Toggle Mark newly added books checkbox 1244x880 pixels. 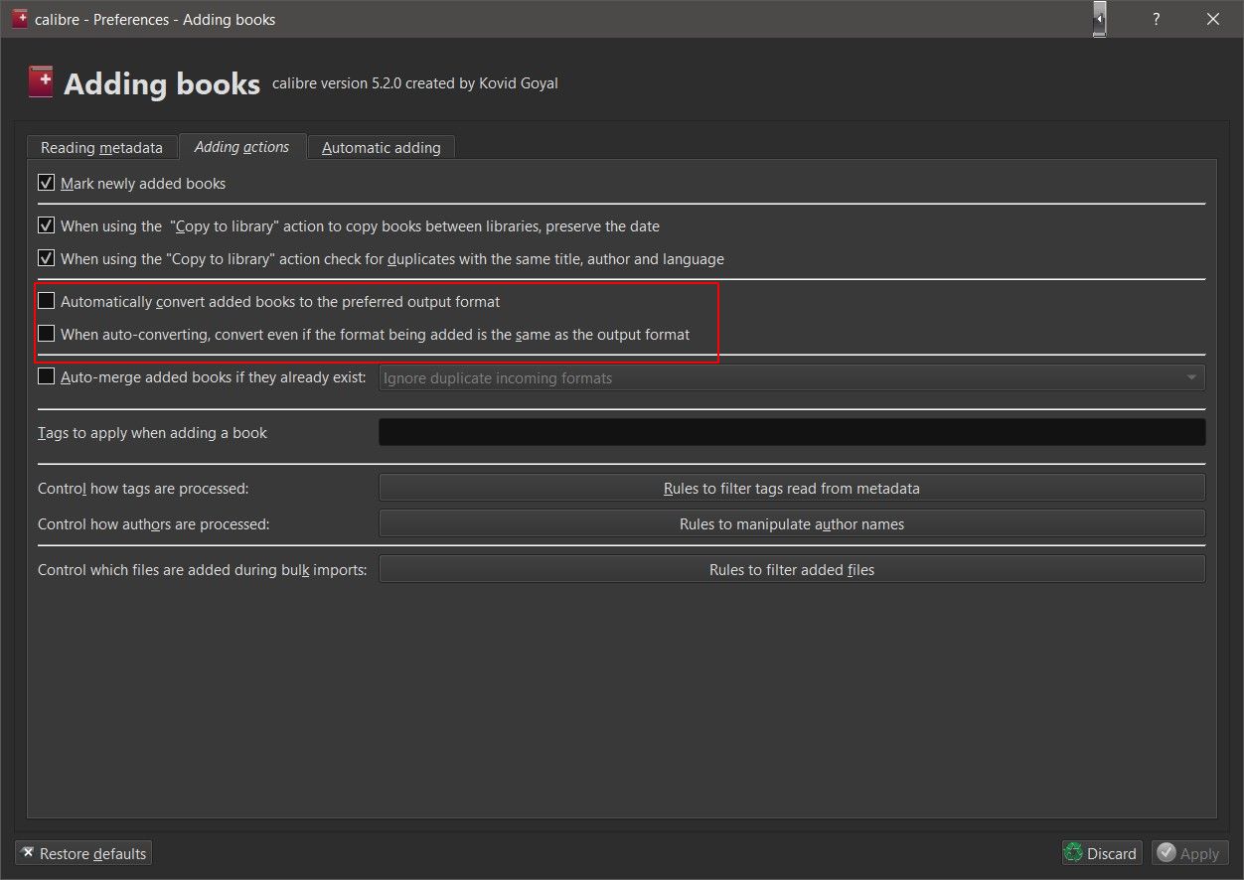tap(46, 183)
